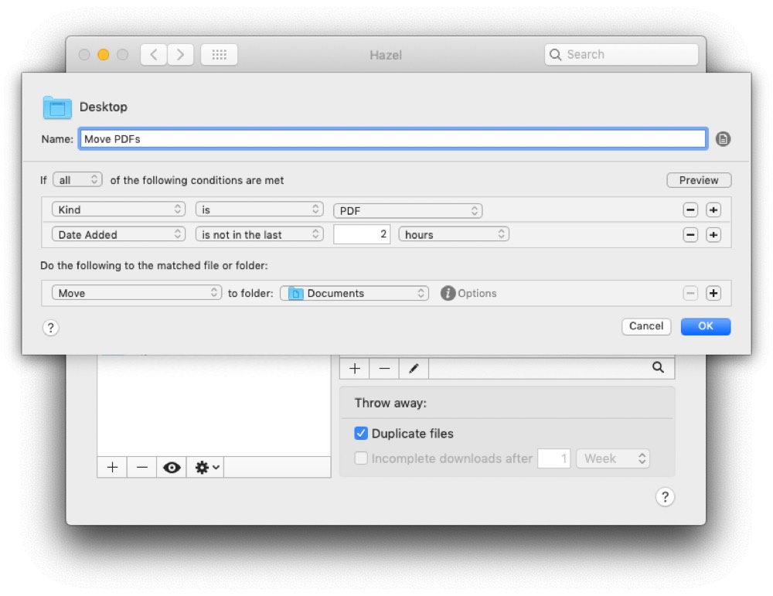773x596 pixels.
Task: Open the gear action menu in folder list
Action: click(x=204, y=467)
